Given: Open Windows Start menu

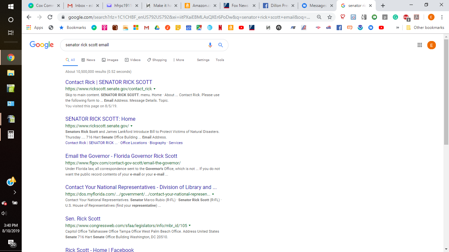Looking at the screenshot, I should 11,6.
